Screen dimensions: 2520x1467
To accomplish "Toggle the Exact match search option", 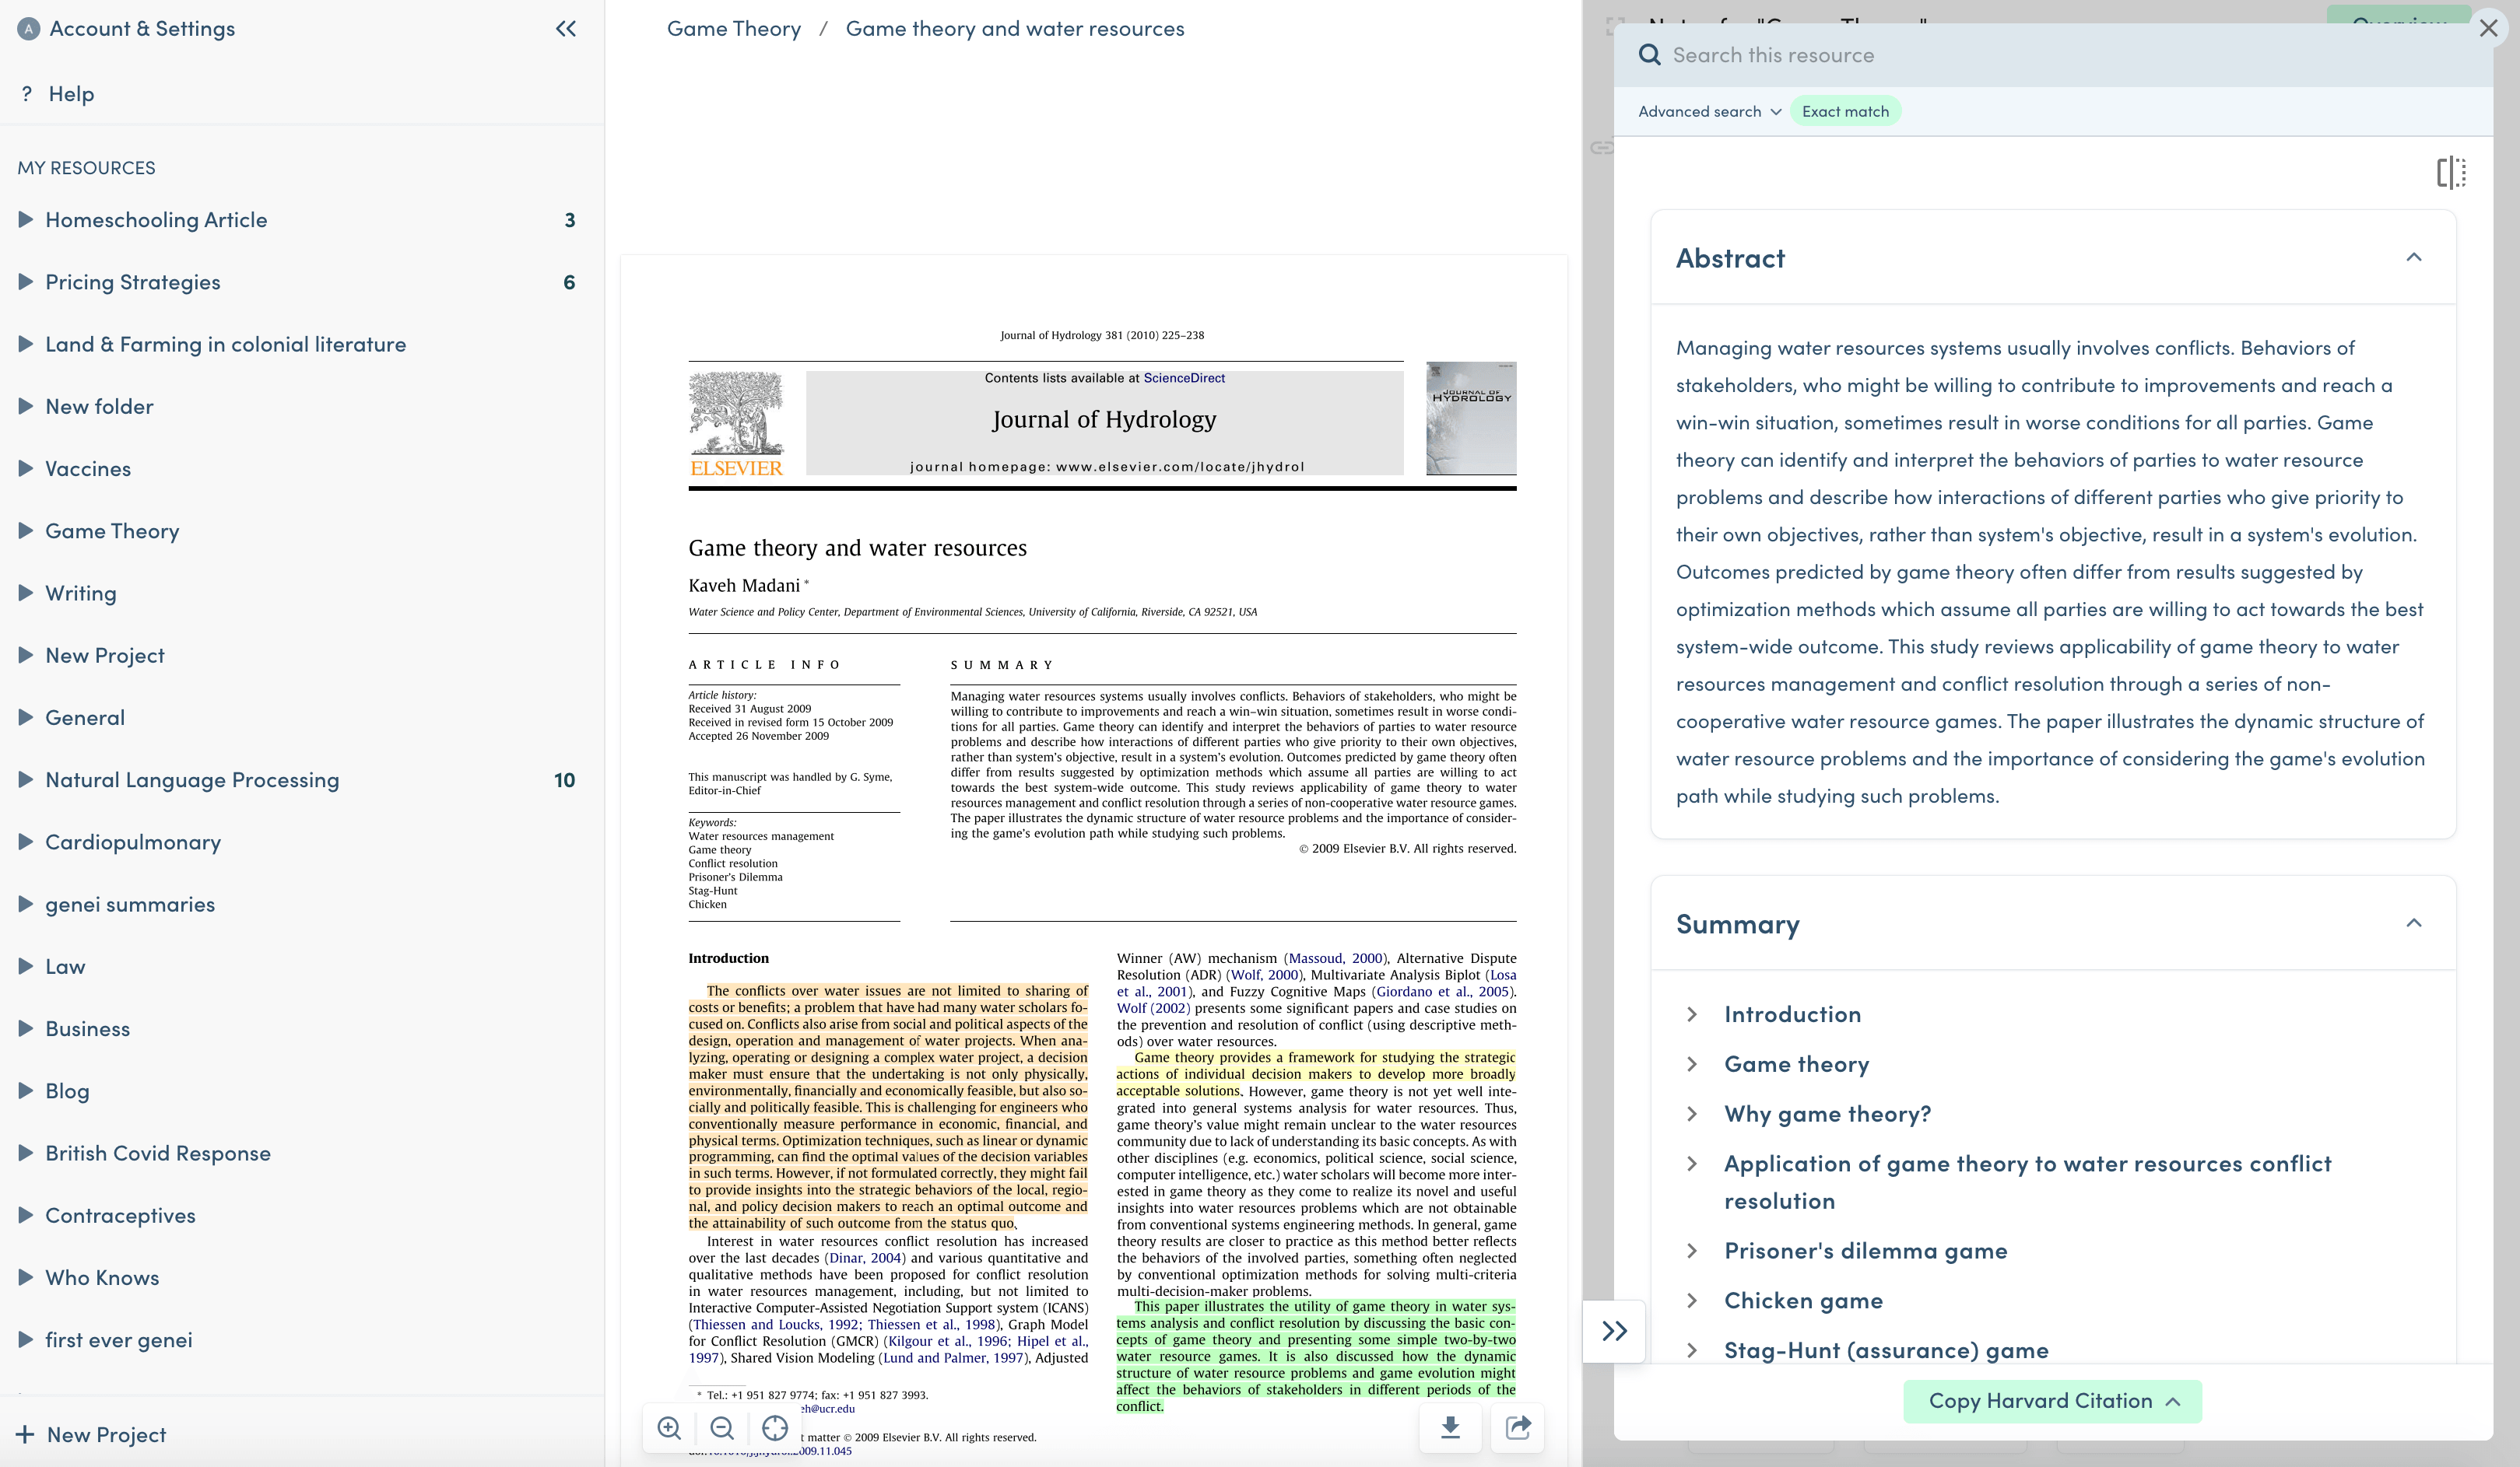I will (x=1845, y=111).
